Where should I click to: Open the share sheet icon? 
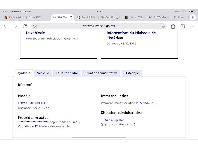173,26
